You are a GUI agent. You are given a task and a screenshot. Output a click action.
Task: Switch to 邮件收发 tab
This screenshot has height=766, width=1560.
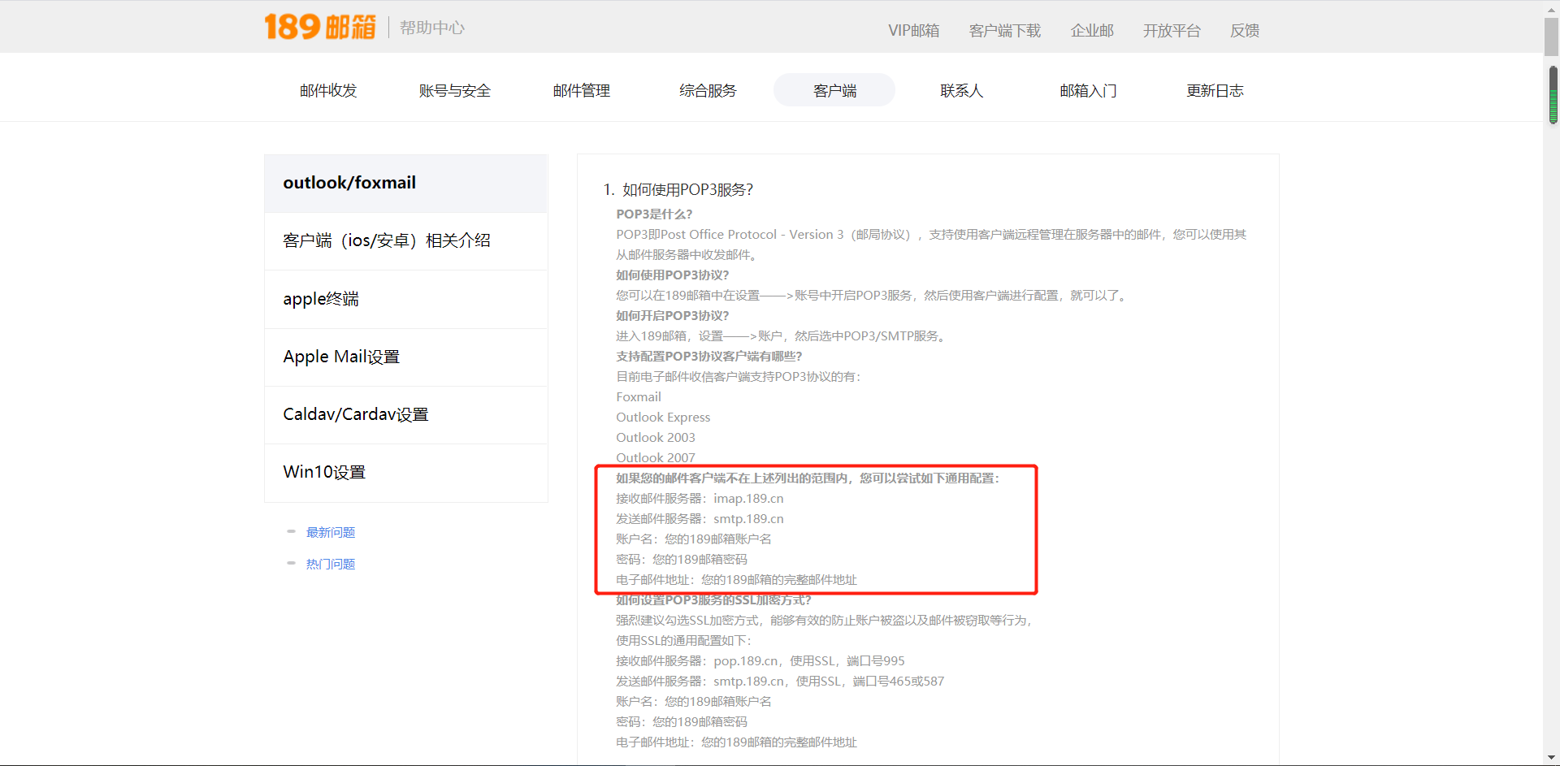328,90
